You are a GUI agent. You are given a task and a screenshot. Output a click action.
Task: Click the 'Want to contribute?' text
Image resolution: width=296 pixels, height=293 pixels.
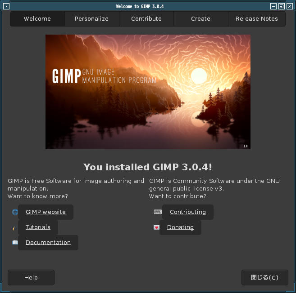[178, 196]
